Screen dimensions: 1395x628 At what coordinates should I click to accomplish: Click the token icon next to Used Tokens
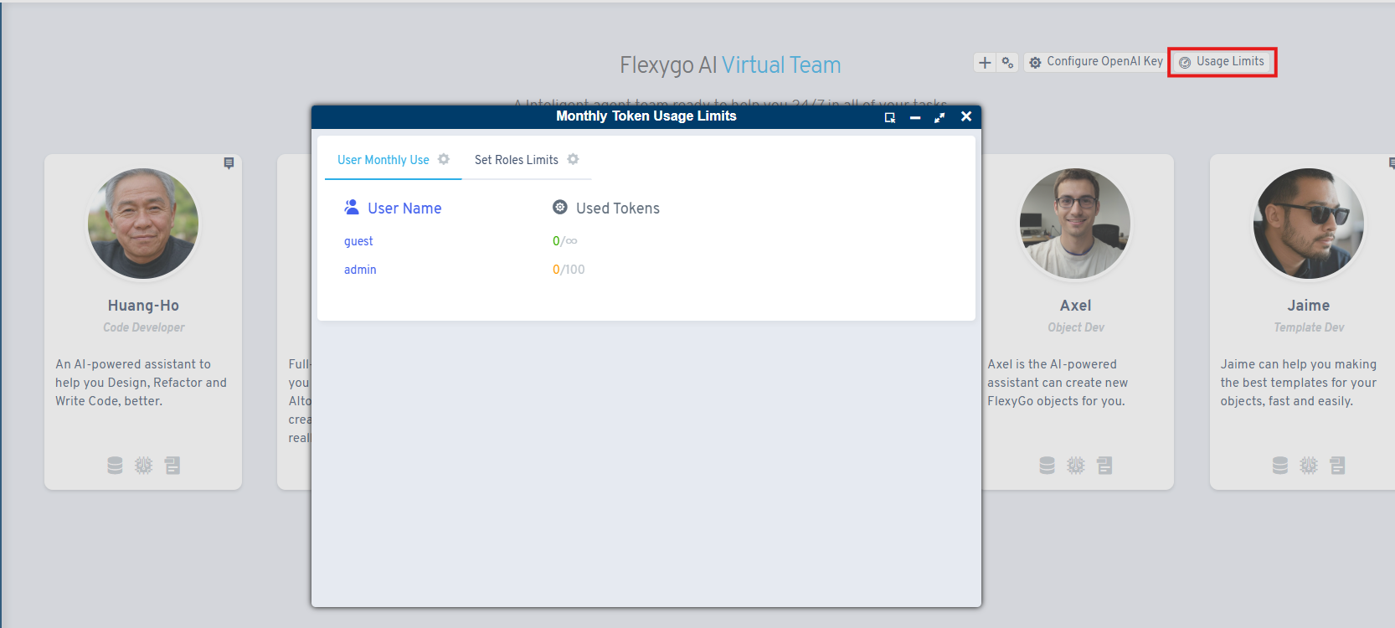pyautogui.click(x=560, y=207)
